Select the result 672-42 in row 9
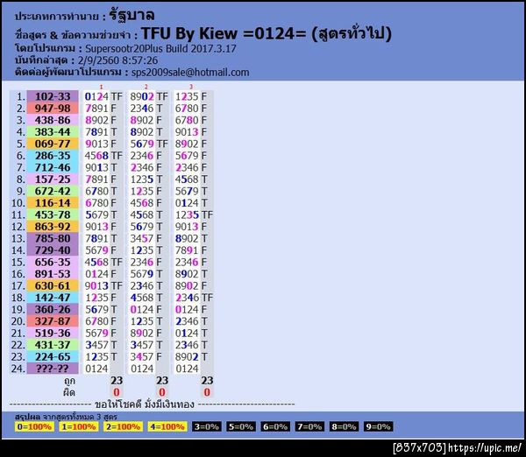Image resolution: width=526 pixels, height=457 pixels. coord(53,191)
